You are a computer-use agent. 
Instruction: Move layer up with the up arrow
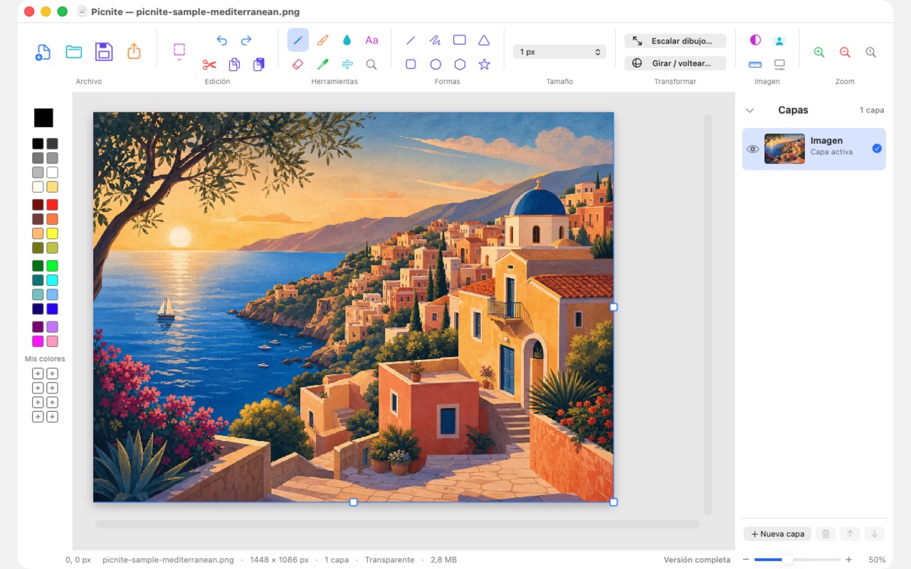850,534
